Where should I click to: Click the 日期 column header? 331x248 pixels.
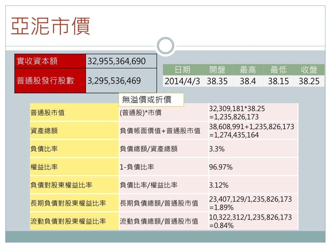[182, 70]
